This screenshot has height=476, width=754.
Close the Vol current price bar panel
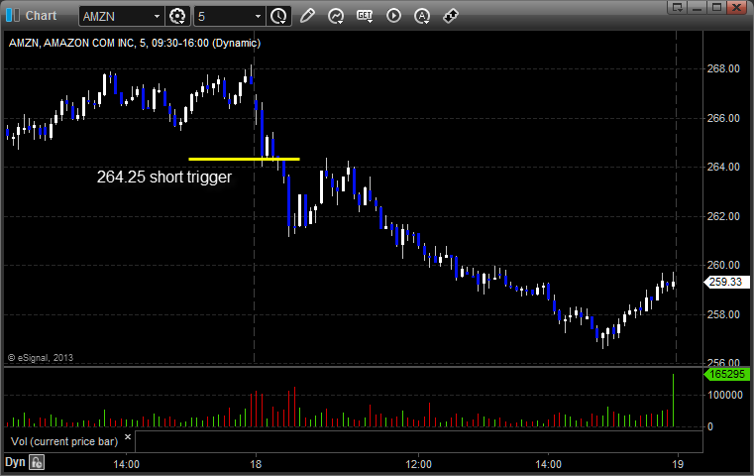pos(128,437)
